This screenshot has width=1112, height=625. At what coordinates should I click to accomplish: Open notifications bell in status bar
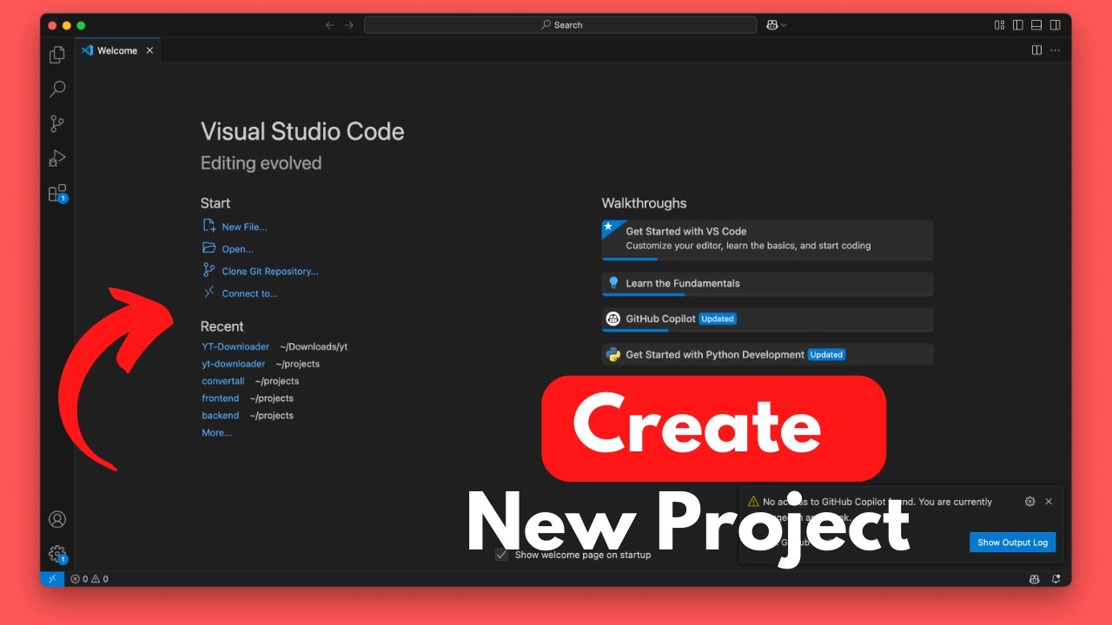tap(1056, 579)
